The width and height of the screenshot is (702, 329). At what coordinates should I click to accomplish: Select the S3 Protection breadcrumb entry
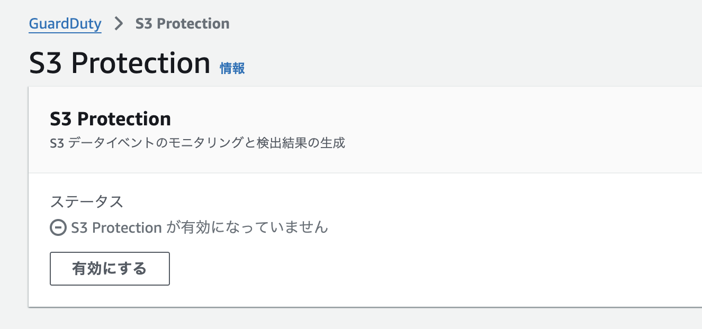pos(182,23)
